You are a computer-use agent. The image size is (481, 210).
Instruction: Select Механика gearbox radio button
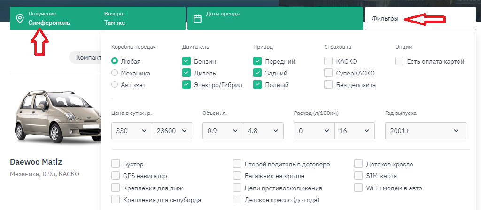115,73
